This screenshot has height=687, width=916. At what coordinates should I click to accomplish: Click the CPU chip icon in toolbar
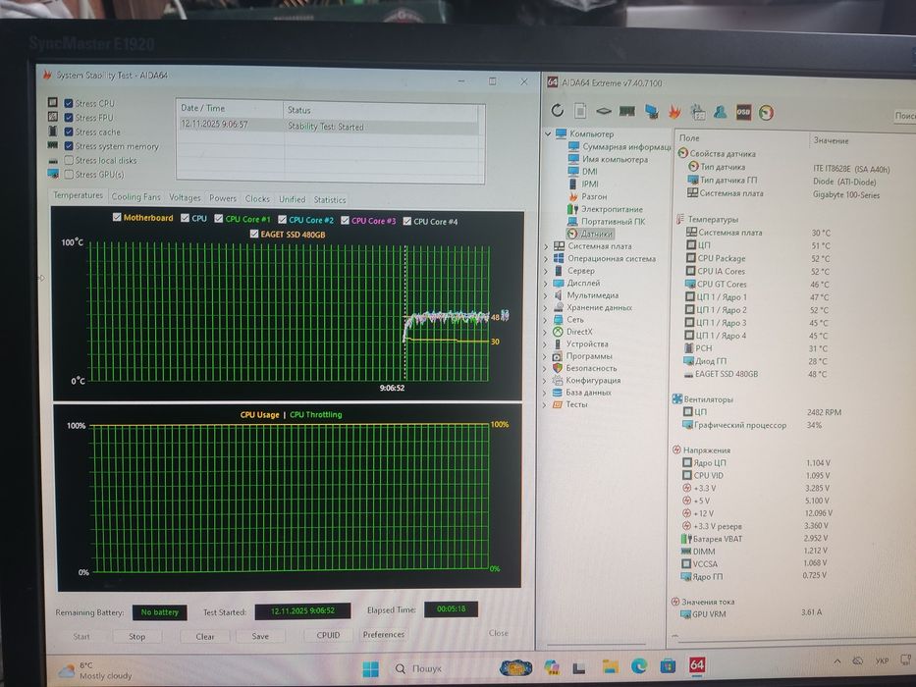604,111
